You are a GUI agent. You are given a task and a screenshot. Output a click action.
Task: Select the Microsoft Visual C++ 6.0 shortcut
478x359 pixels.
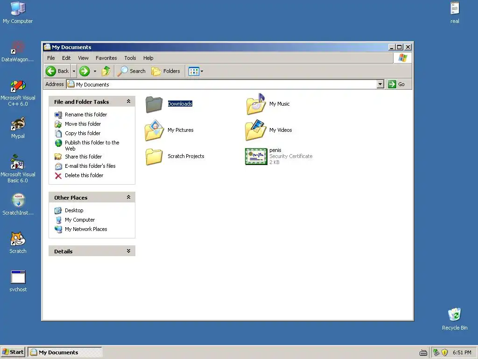(18, 86)
